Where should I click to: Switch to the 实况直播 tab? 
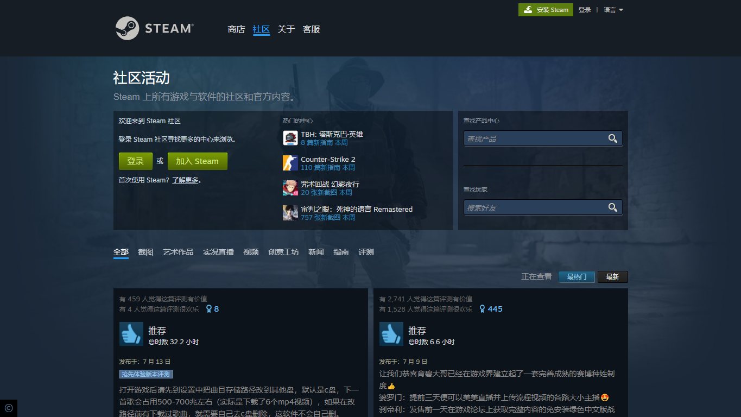(218, 252)
